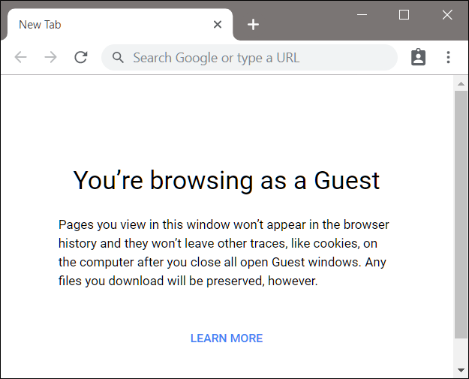This screenshot has width=469, height=379.
Task: Click the forward navigation arrow
Action: tap(50, 58)
